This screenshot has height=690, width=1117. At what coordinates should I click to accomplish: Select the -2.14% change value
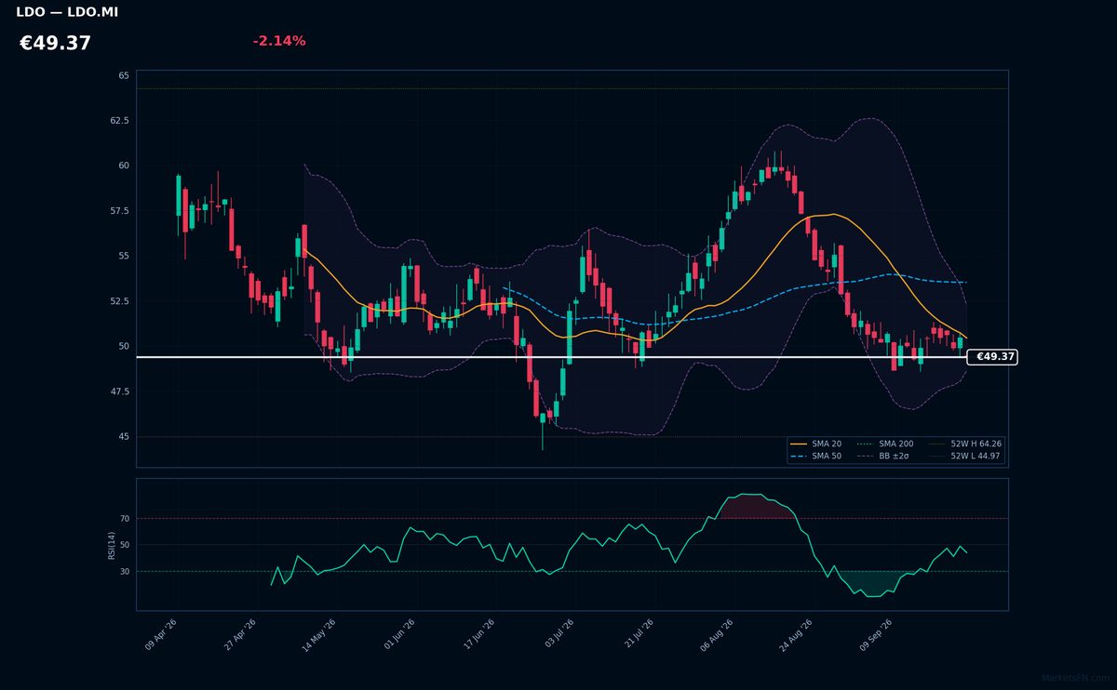(x=279, y=41)
